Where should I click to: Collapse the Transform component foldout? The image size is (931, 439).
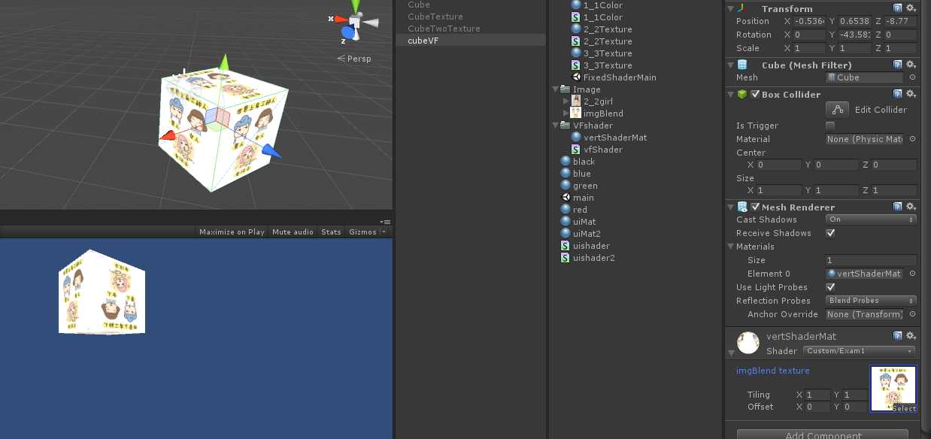click(730, 8)
